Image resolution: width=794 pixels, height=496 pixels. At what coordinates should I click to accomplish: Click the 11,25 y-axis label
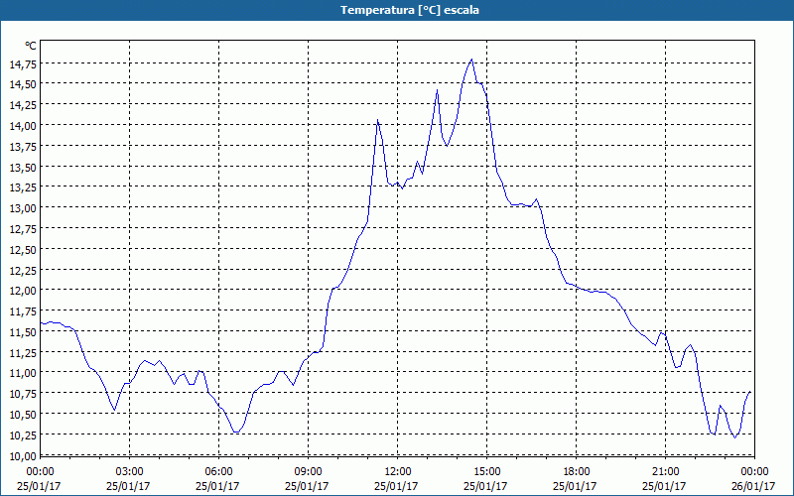click(23, 353)
